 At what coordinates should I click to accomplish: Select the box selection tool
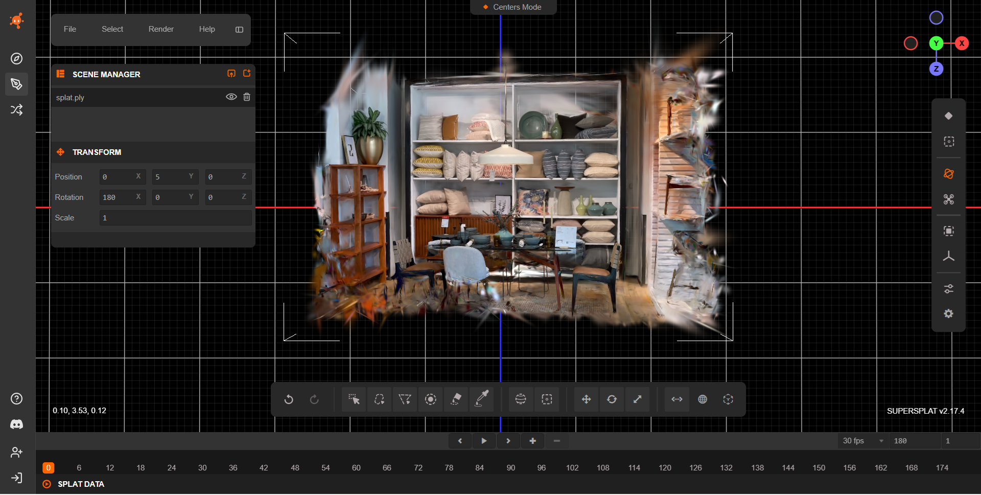tap(547, 399)
